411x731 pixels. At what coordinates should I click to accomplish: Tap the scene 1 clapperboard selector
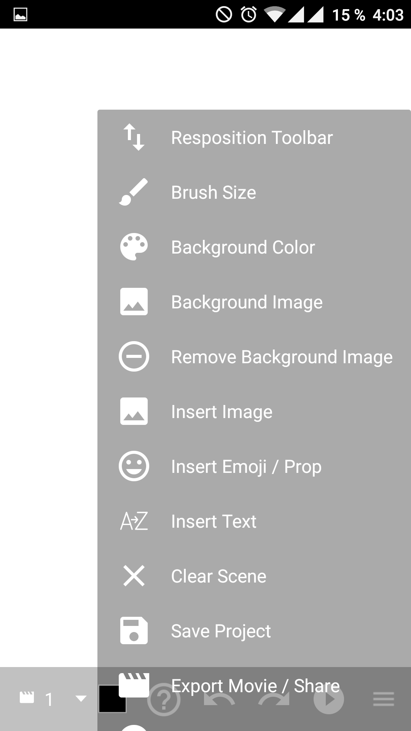[36, 699]
